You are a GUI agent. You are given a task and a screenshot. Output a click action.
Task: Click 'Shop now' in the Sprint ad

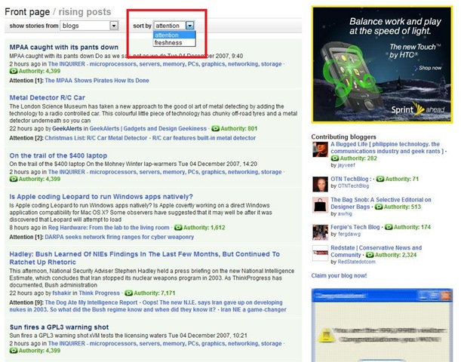[428, 68]
